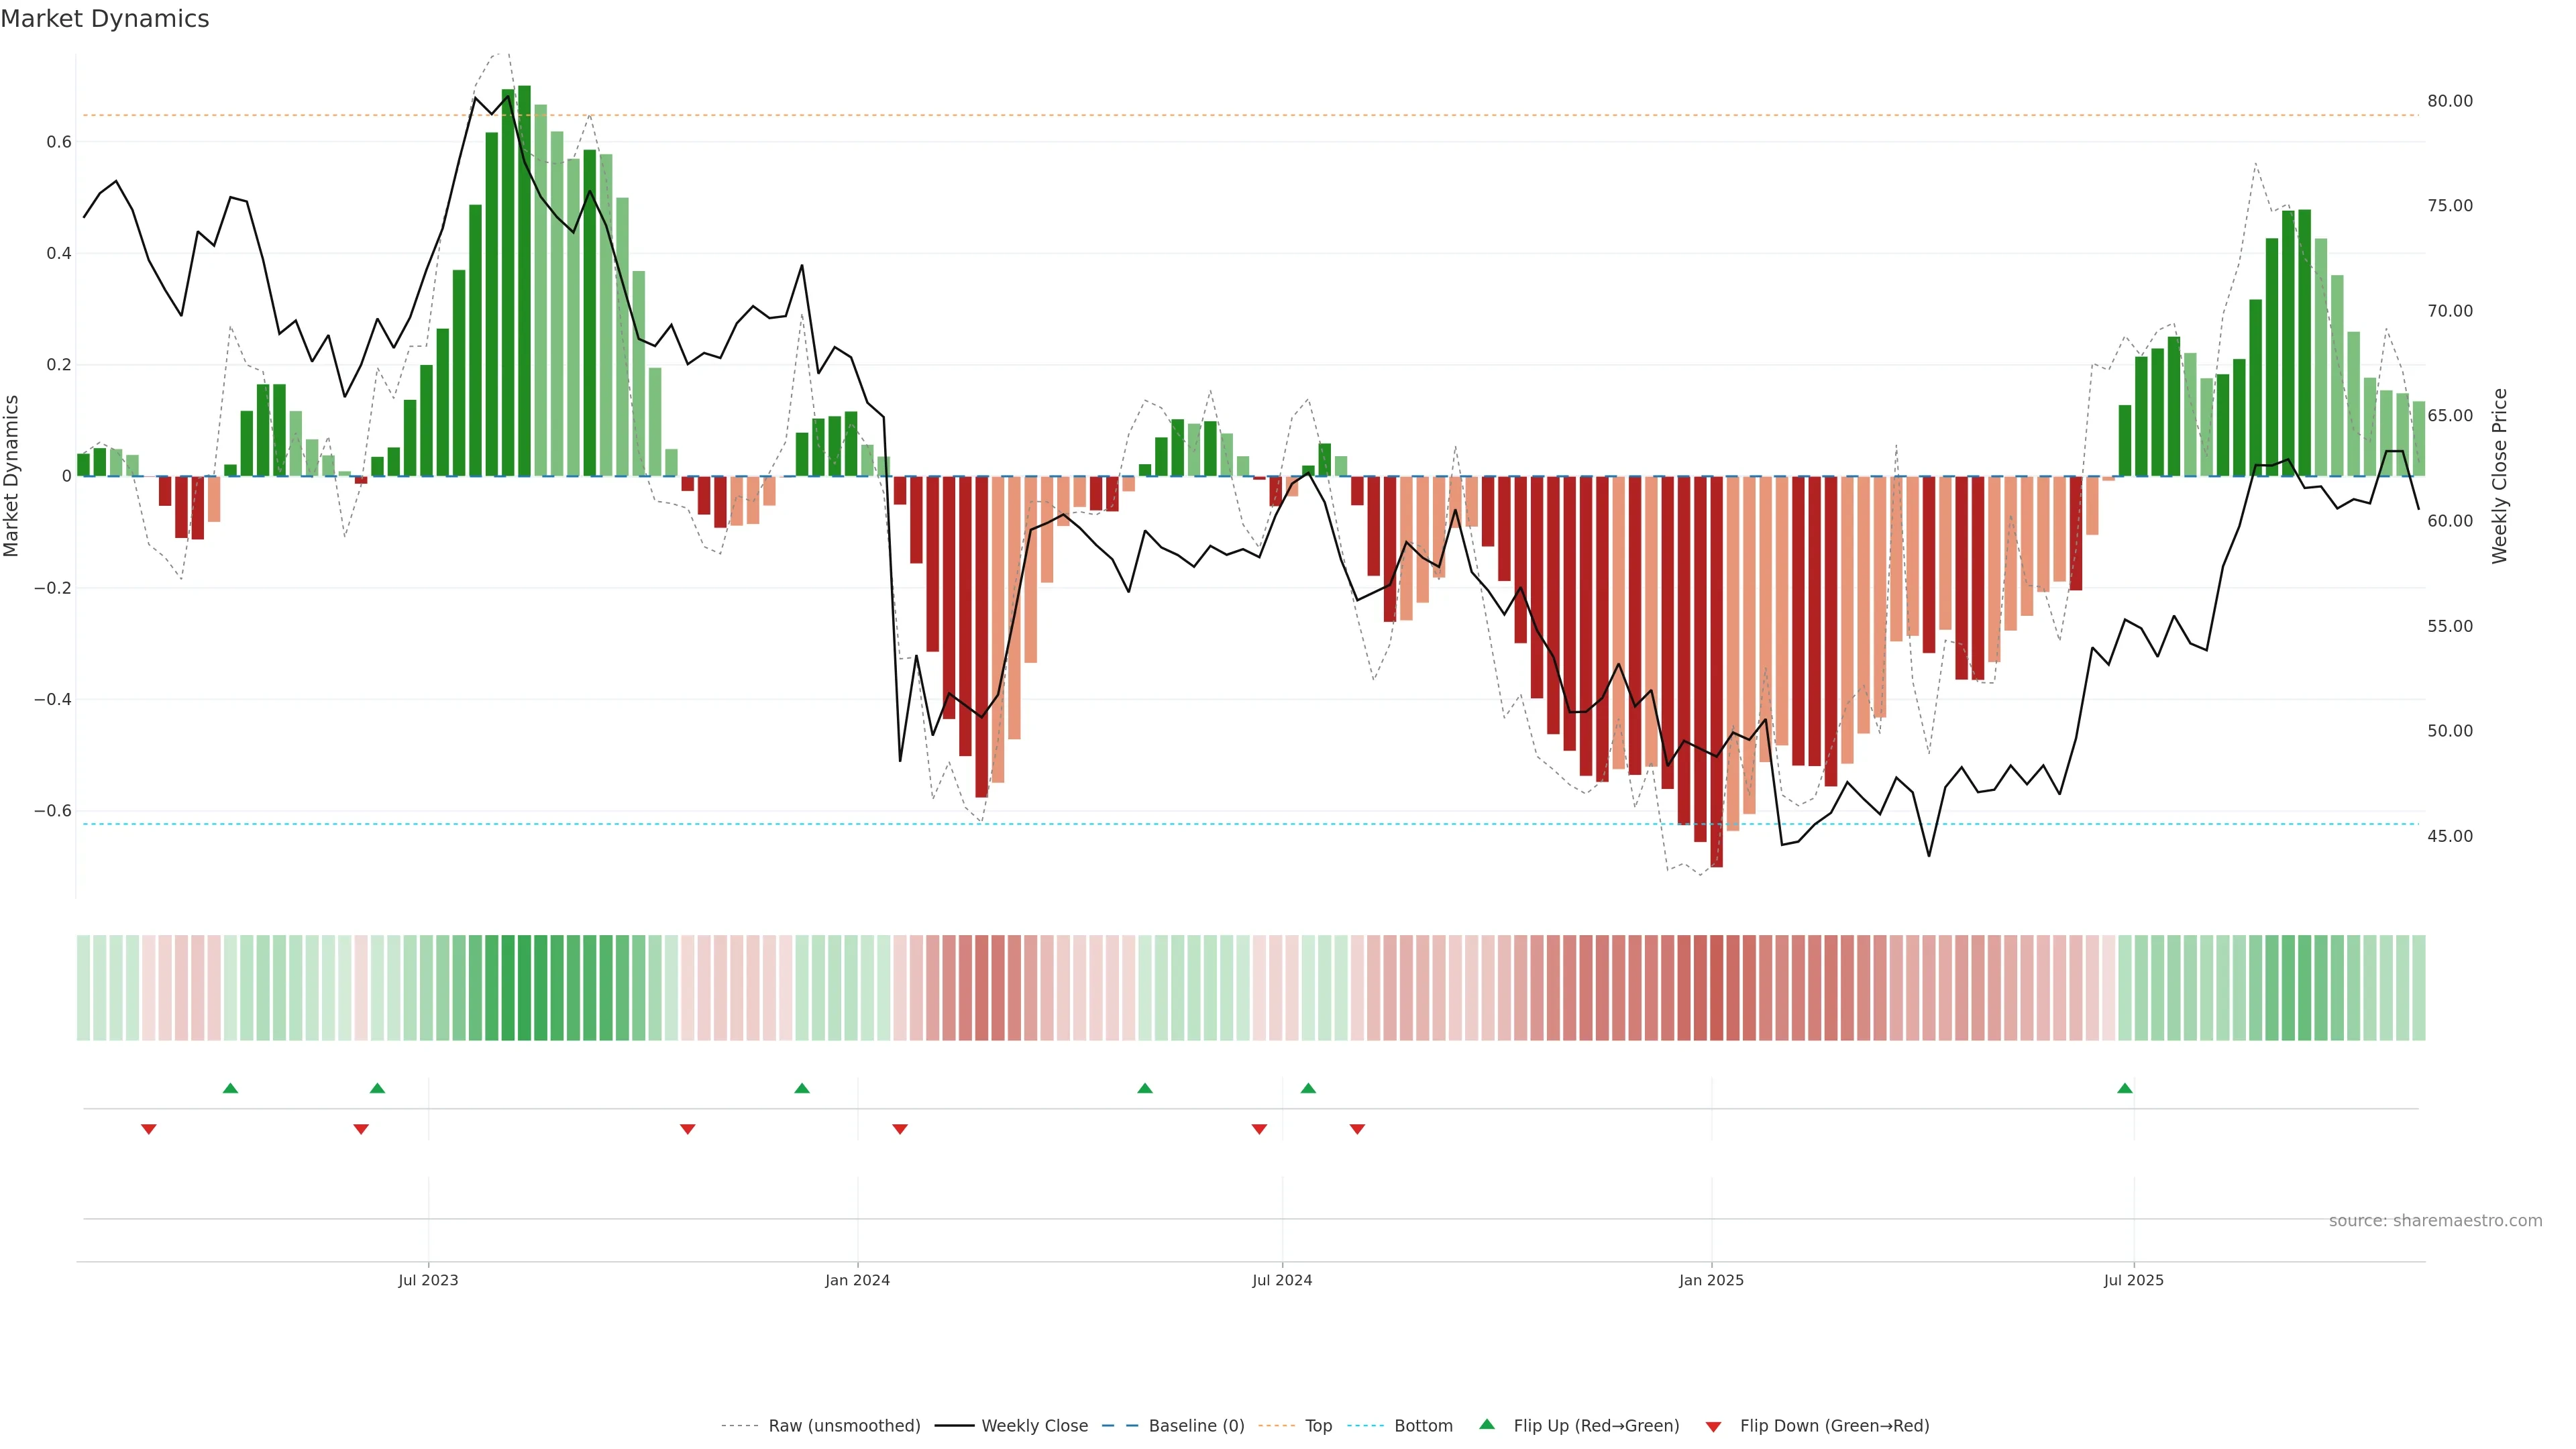Click the leftmost red Flip Down marker

pos(149,1129)
